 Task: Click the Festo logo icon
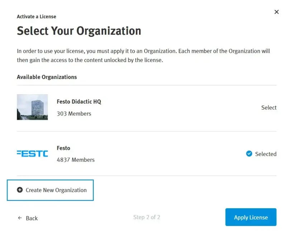click(32, 153)
